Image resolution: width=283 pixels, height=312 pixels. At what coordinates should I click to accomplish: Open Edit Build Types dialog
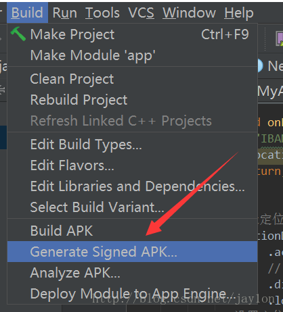(132, 145)
